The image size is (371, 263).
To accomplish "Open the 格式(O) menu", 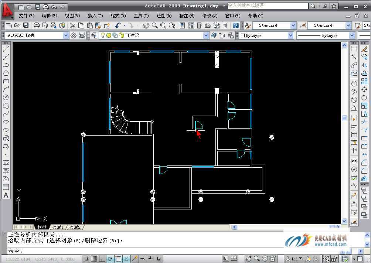I will tap(118, 16).
